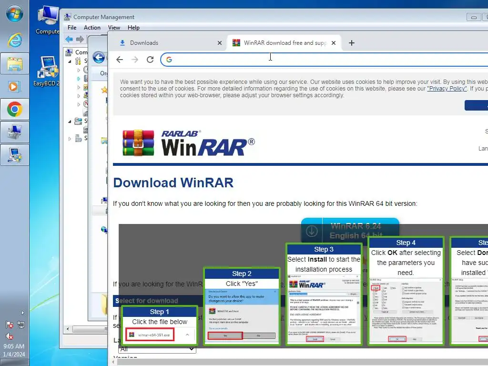Click Chrome page horizontal scrollbar left arrow
Screen dimensions: 488x366
[113, 362]
